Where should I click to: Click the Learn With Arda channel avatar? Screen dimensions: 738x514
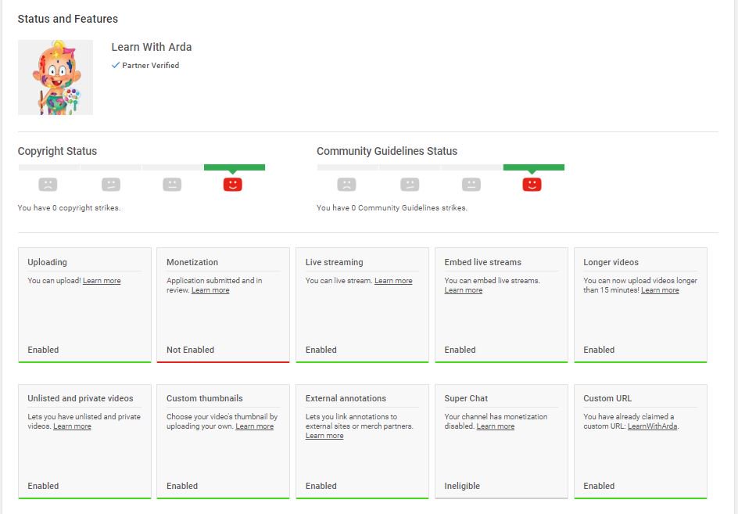pos(56,77)
